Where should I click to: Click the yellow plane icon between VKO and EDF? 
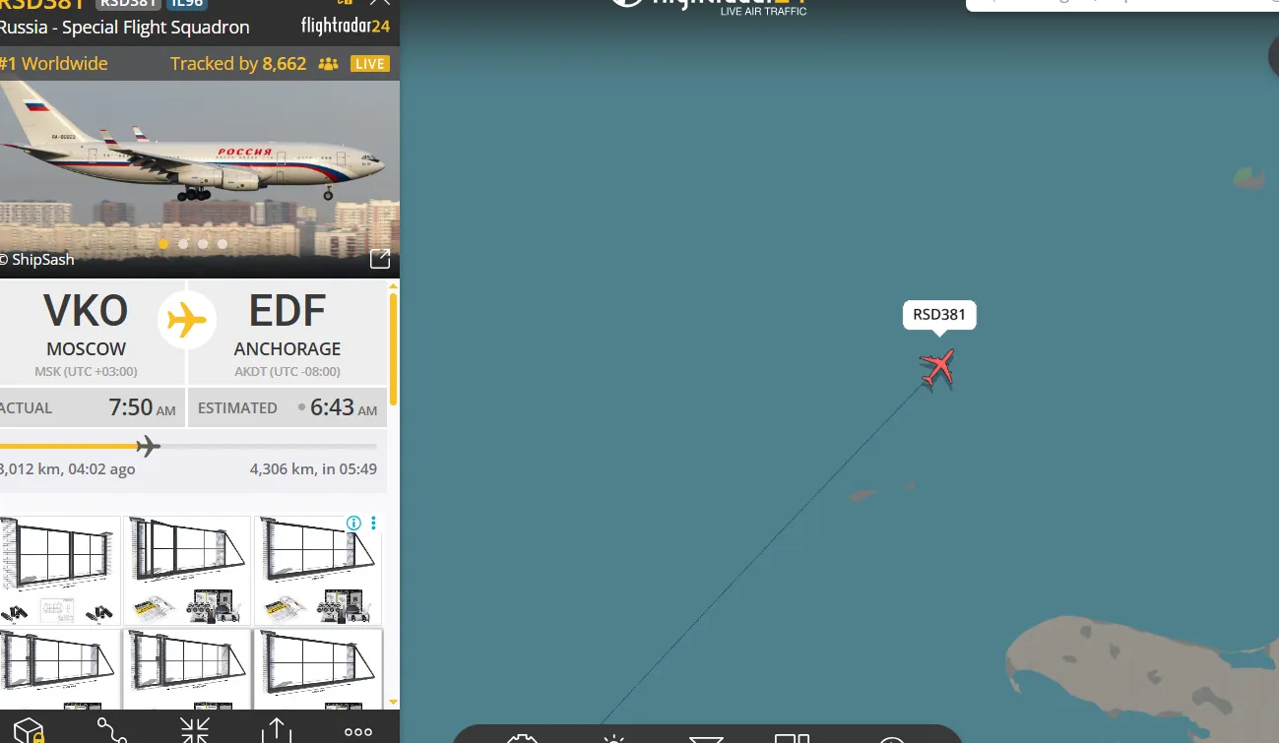[187, 320]
